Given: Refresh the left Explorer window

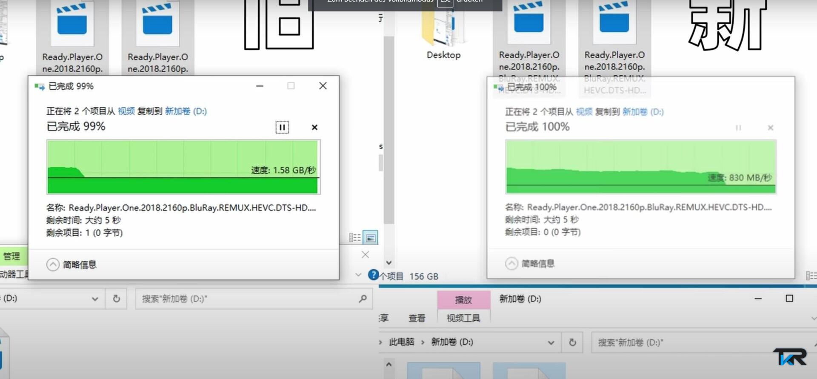Looking at the screenshot, I should pyautogui.click(x=117, y=299).
